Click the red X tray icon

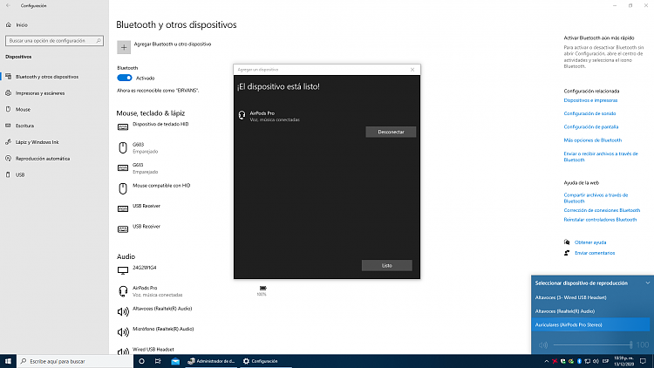(555, 361)
